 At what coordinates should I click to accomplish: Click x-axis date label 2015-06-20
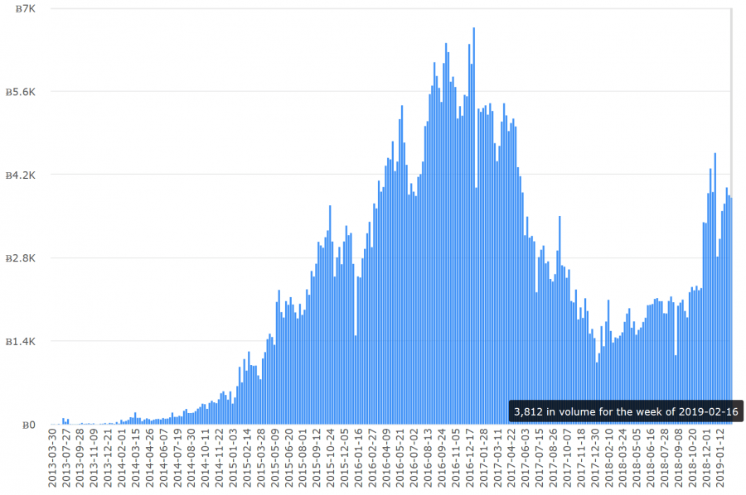[288, 458]
